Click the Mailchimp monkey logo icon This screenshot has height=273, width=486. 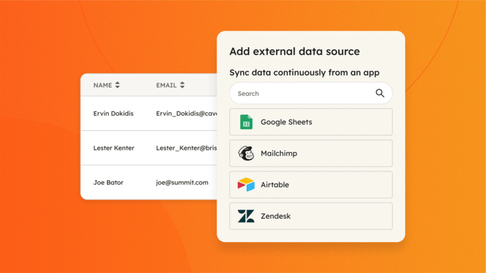pyautogui.click(x=246, y=153)
